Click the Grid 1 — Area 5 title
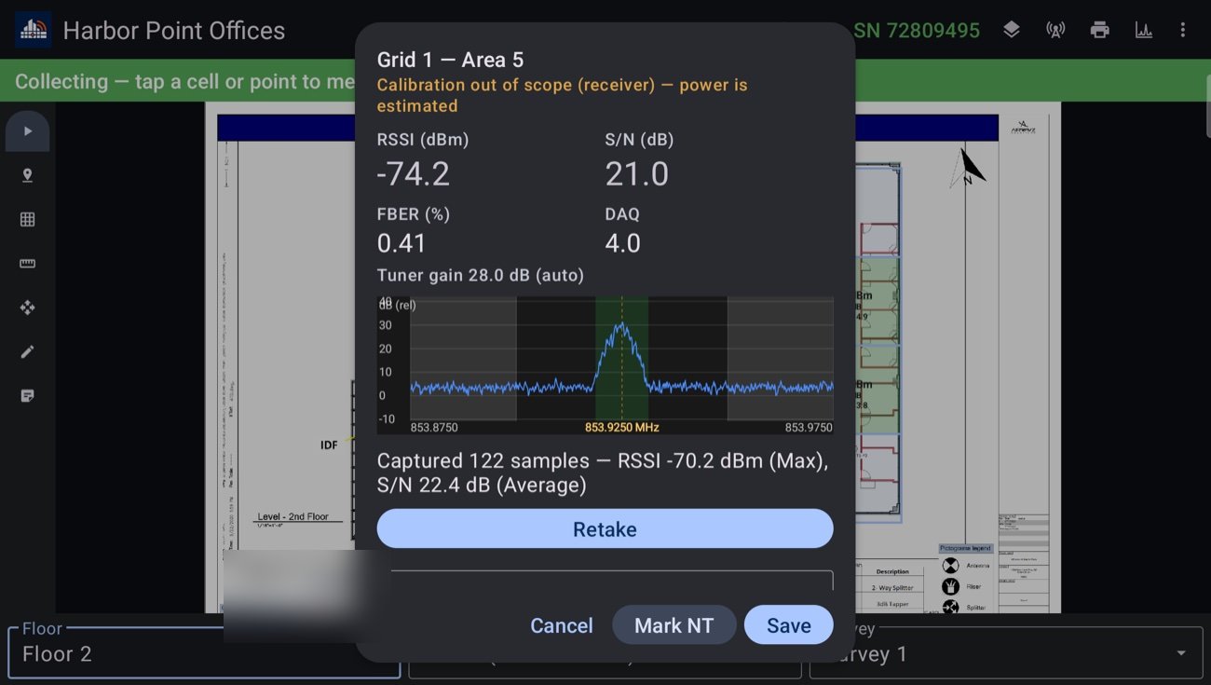Screen dimensions: 1211x685 pos(450,60)
